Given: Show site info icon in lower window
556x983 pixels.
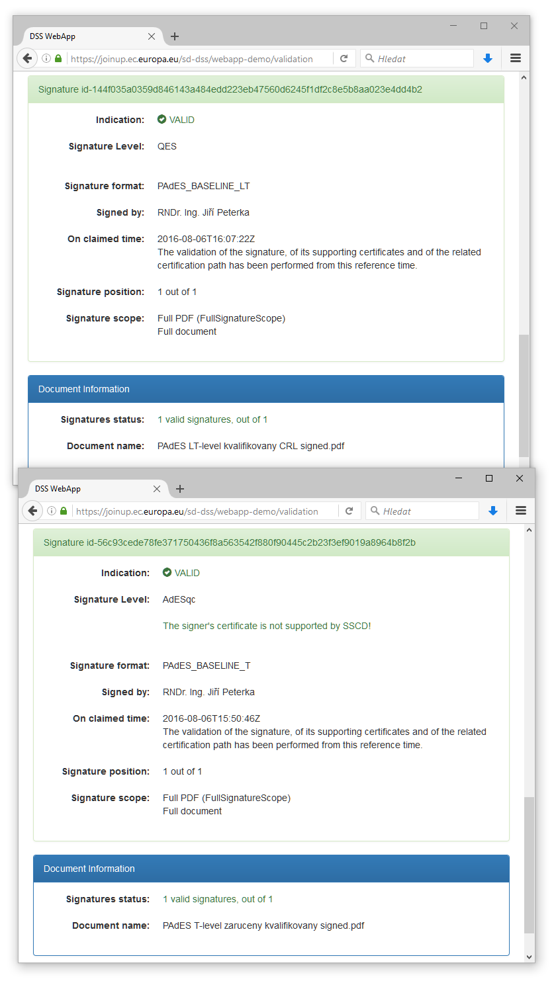Looking at the screenshot, I should 52,511.
